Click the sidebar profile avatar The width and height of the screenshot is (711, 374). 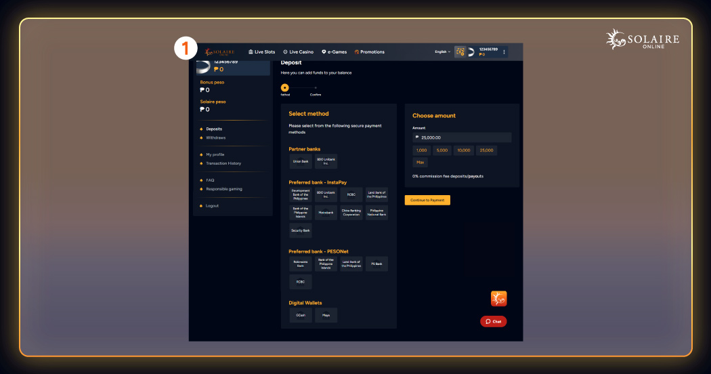[x=204, y=66]
